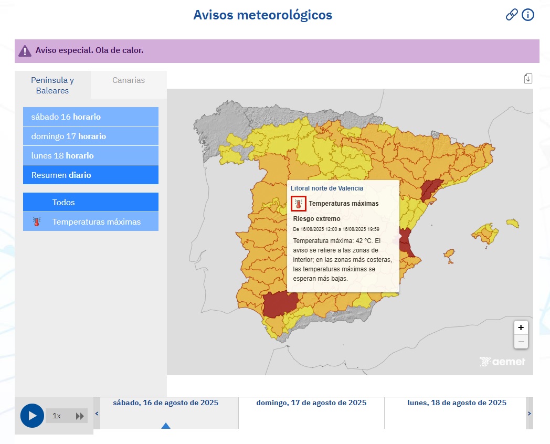Click the download map icon above the map
Viewport: 550px width, 444px height.
click(527, 77)
